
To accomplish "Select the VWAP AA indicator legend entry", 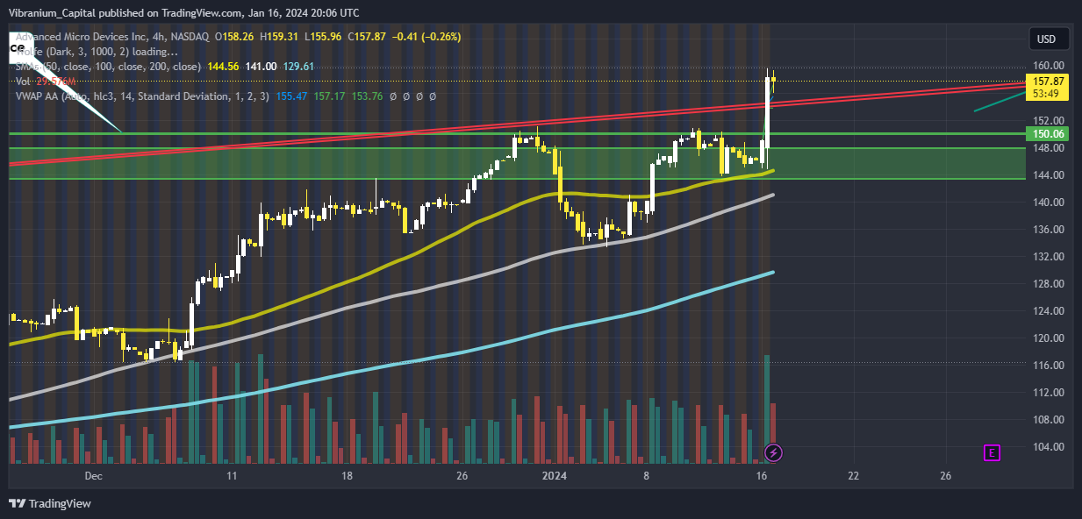I will tap(143, 96).
